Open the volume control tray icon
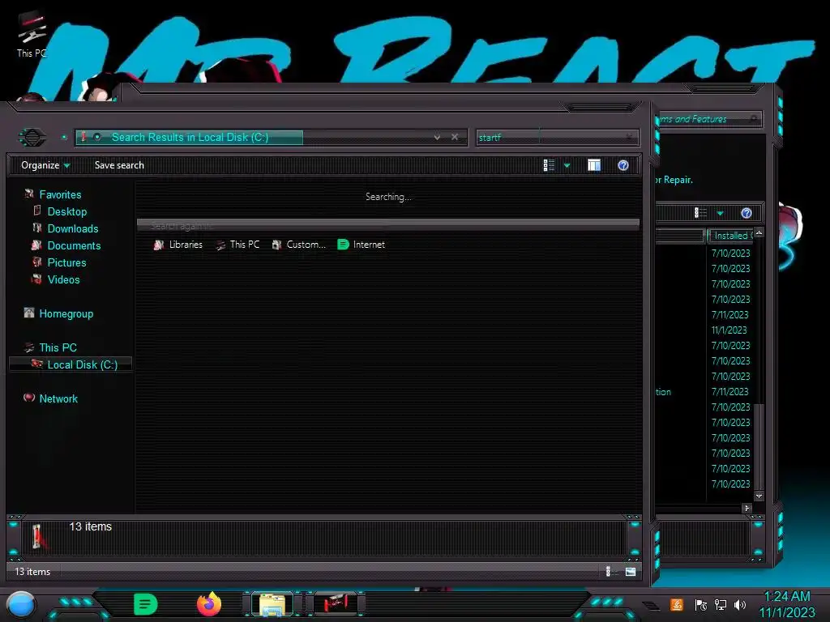 click(x=740, y=604)
